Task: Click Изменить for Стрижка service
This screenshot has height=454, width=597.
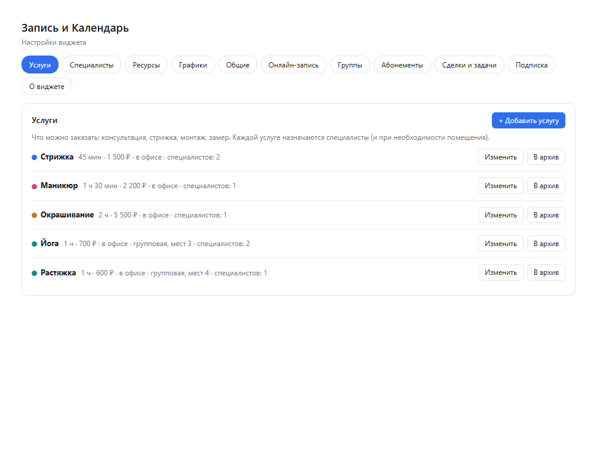Action: 501,157
